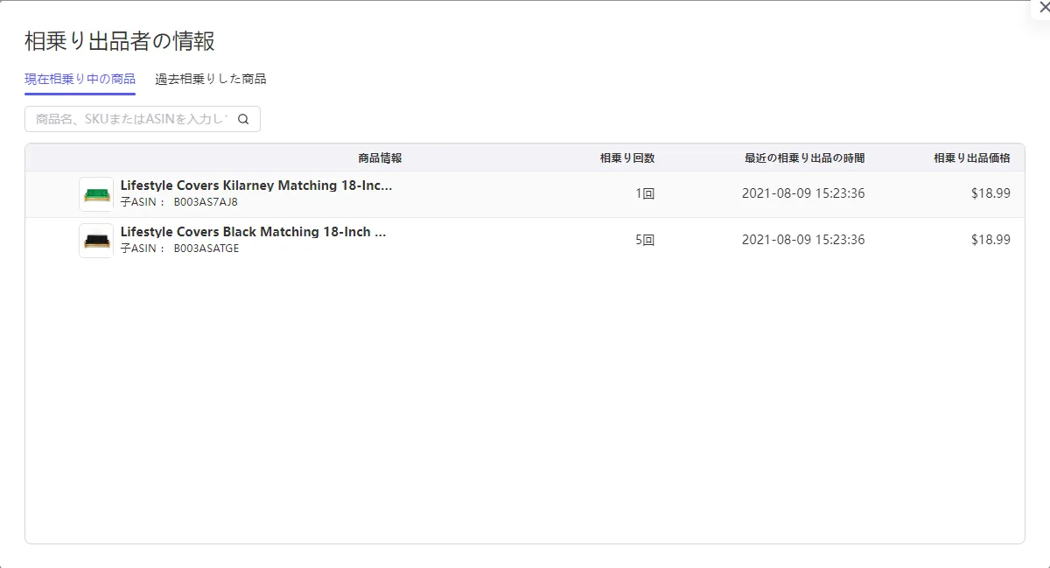Select the 現在相乗り中の商品 tab
This screenshot has height=568, width=1050.
80,79
